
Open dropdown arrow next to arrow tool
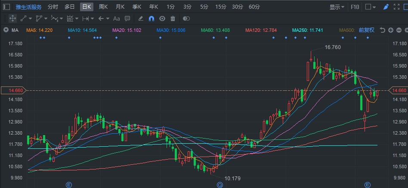(108, 19)
